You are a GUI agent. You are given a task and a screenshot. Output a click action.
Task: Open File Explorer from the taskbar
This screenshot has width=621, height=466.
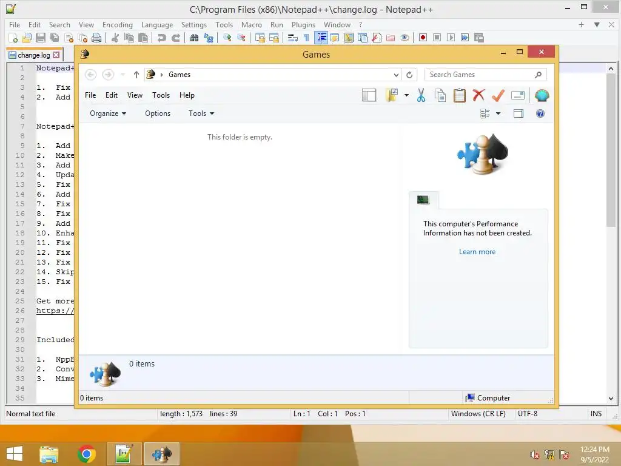point(49,454)
